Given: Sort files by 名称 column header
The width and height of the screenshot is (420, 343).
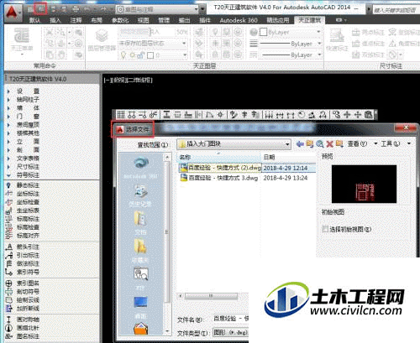Looking at the screenshot, I should pos(219,157).
